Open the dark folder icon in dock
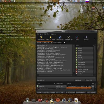The width and height of the screenshot is (104, 104). pyautogui.click(x=34, y=100)
